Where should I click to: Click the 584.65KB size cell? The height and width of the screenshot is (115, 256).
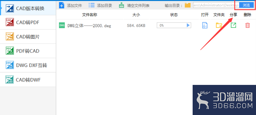(136, 25)
